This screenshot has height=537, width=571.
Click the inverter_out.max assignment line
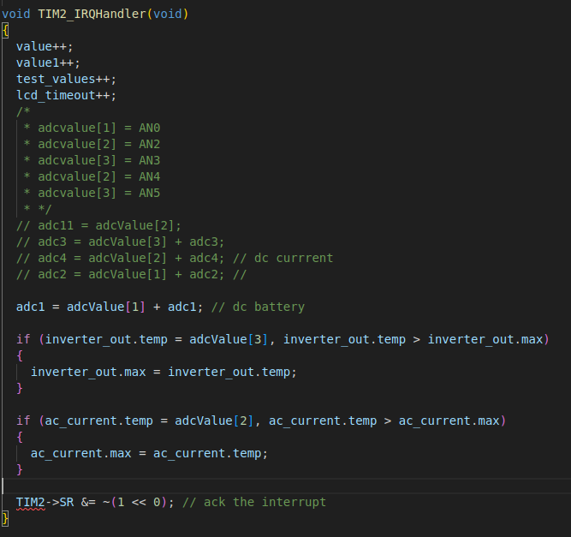(x=164, y=372)
